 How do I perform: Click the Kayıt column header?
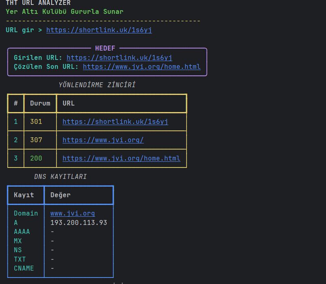[24, 195]
